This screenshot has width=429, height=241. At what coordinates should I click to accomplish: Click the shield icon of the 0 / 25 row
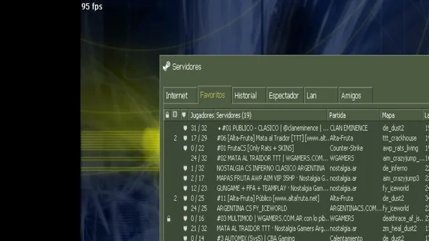(x=185, y=198)
